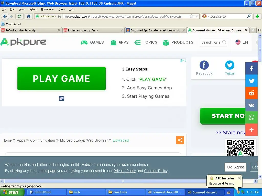Click the START NOW ad button
The image size is (262, 196).
click(x=223, y=116)
